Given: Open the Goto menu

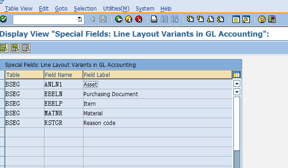Looking at the screenshot, I should 61,9.
